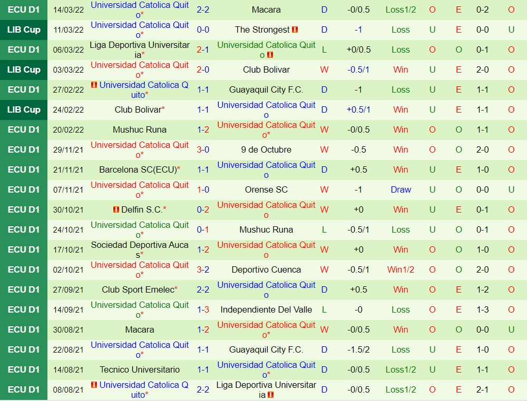Image resolution: width=527 pixels, height=401 pixels.
Task: Open the Independiente Del Valle team link
Action: 266,309
